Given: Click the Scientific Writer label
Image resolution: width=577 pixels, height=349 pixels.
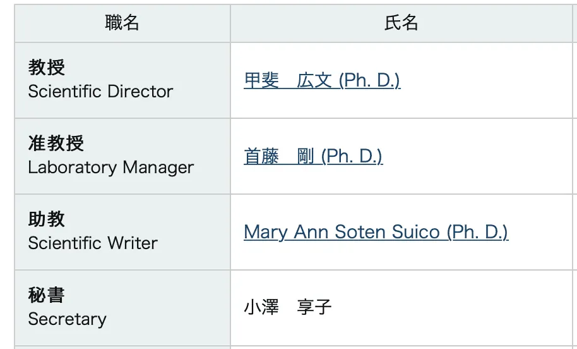Looking at the screenshot, I should click(x=93, y=243).
